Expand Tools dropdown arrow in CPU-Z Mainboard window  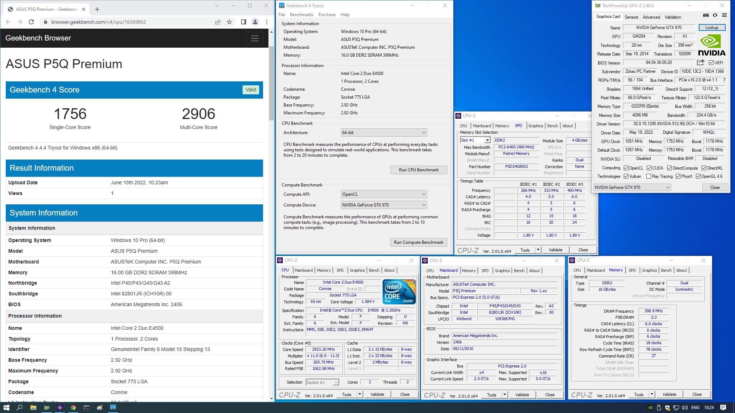(x=505, y=395)
